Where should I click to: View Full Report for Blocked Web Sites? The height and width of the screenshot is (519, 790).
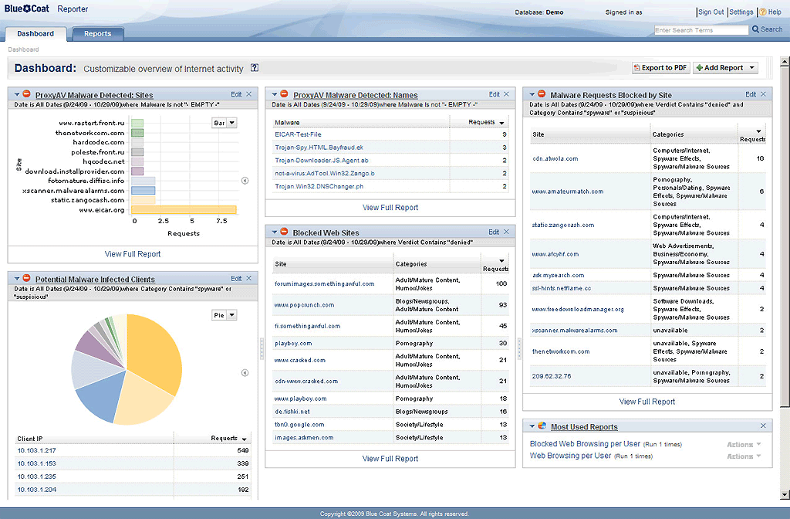click(390, 459)
